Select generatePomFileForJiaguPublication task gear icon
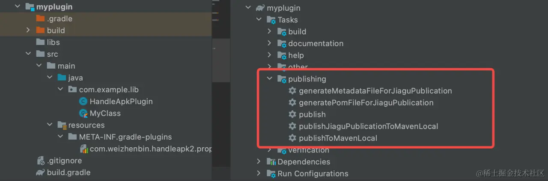This screenshot has height=181, width=548. tap(292, 102)
